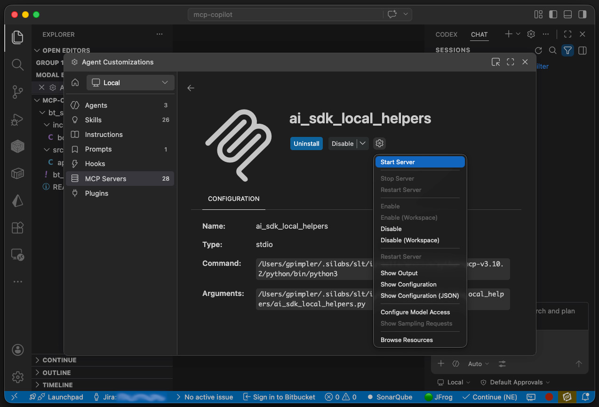Toggle secondary side bar visibility
Image resolution: width=599 pixels, height=407 pixels.
pos(583,15)
